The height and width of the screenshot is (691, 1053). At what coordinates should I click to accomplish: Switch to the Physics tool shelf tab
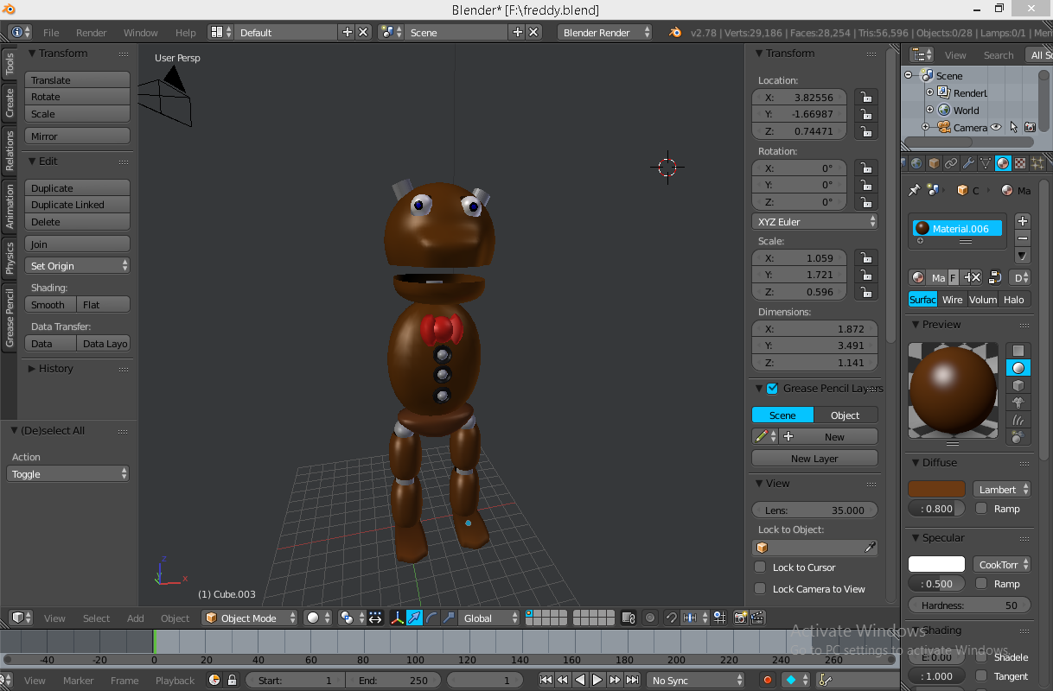pos(10,257)
